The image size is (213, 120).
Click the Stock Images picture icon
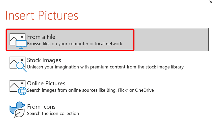18,64
